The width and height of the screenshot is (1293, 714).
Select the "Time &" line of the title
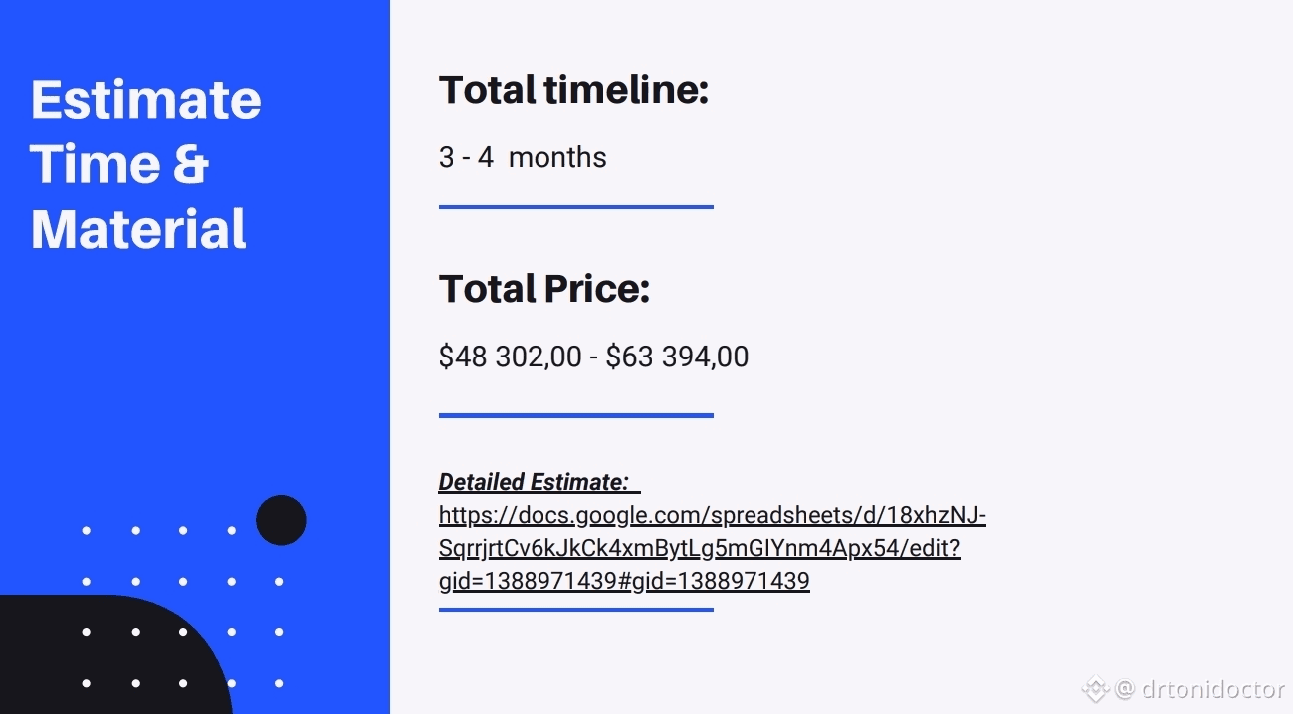tap(119, 164)
